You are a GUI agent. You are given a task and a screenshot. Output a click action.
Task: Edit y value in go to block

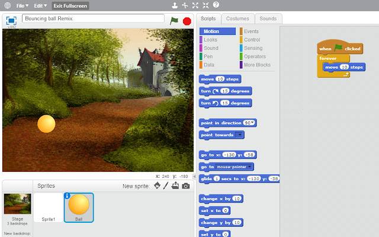(249, 155)
